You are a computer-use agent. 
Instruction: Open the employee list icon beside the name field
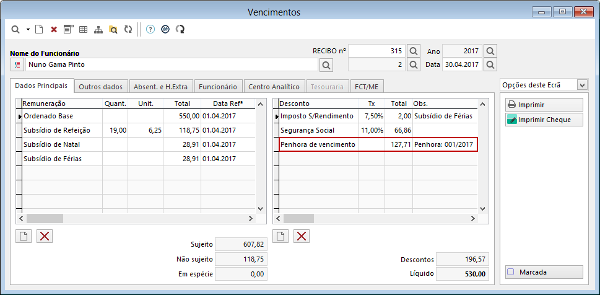pos(17,64)
